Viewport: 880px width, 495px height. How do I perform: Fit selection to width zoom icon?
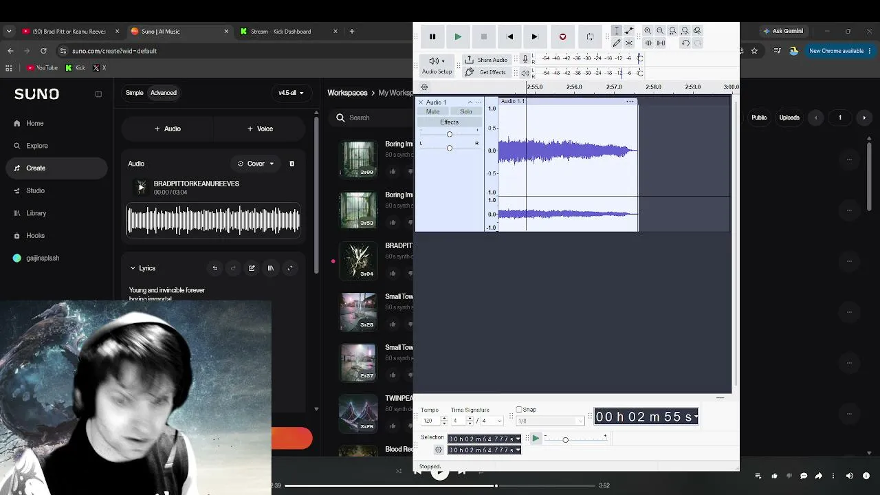coord(672,31)
